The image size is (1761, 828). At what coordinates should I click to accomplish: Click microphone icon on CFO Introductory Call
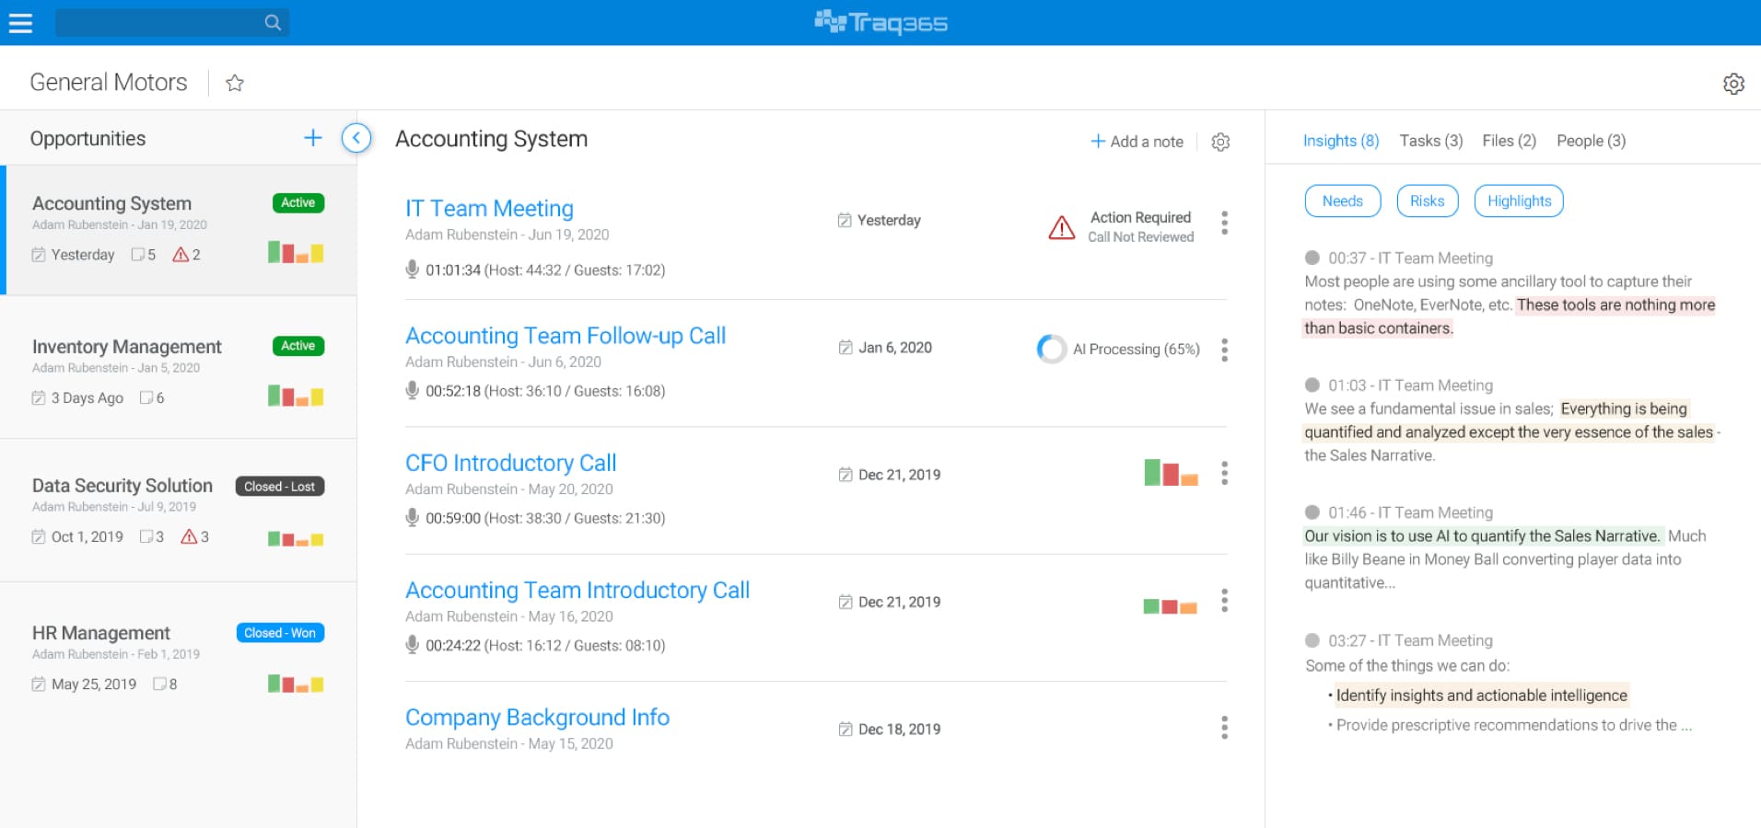(x=412, y=517)
